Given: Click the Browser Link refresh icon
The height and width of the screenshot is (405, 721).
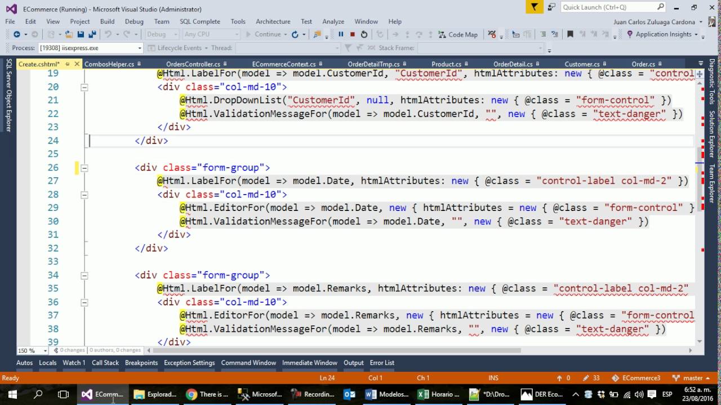Looking at the screenshot, I should click(x=295, y=34).
